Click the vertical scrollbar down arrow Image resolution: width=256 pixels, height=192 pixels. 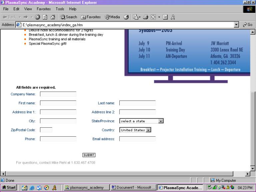pos(253,168)
